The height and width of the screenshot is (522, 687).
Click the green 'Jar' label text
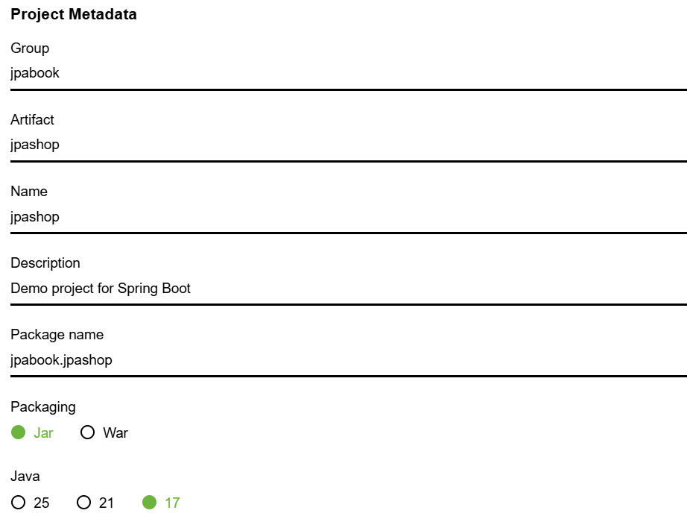[43, 433]
